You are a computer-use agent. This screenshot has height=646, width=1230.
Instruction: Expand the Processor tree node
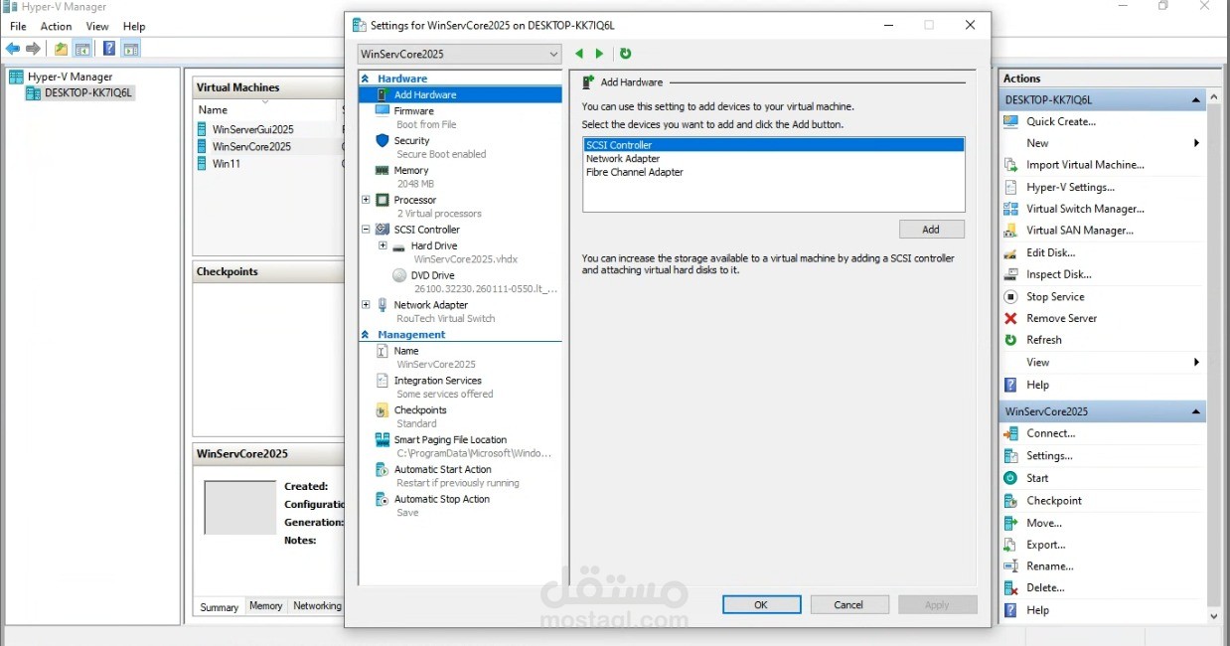tap(366, 200)
